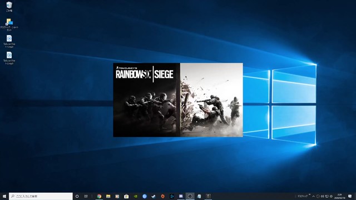The image size is (356, 200).
Task: Open Task View from the taskbar
Action: (86, 196)
